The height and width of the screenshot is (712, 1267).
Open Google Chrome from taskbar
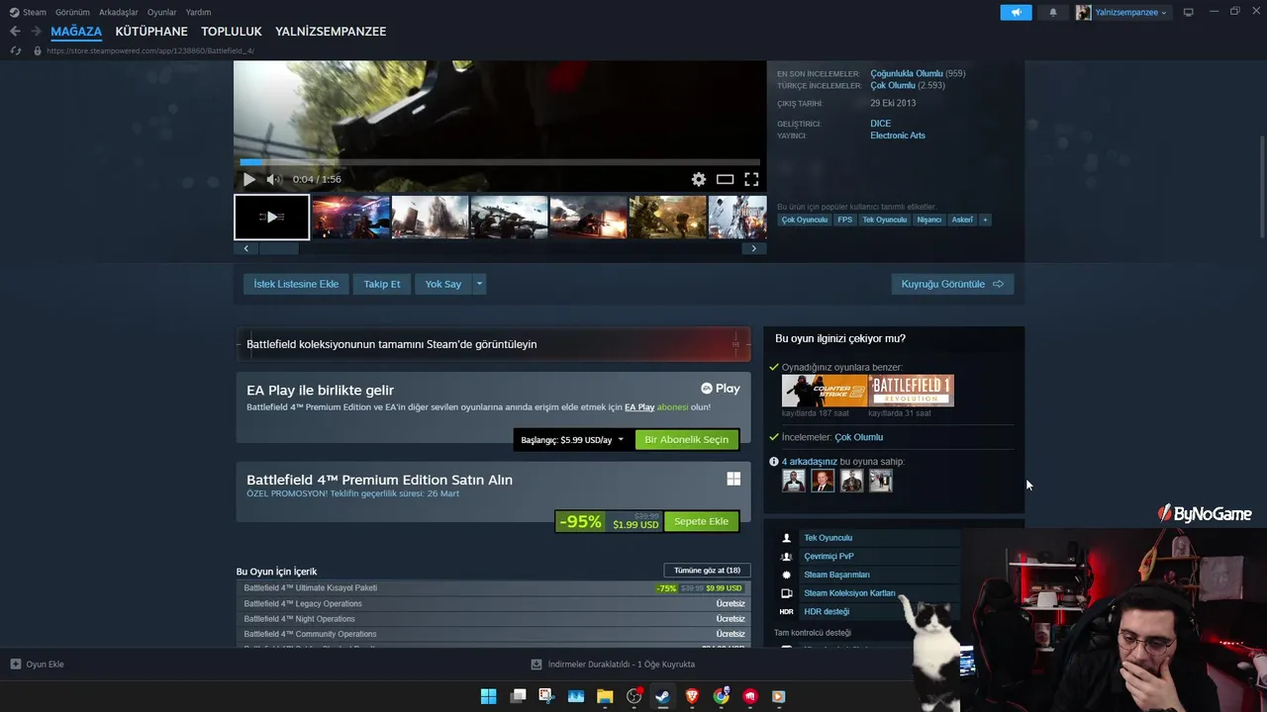pyautogui.click(x=722, y=696)
